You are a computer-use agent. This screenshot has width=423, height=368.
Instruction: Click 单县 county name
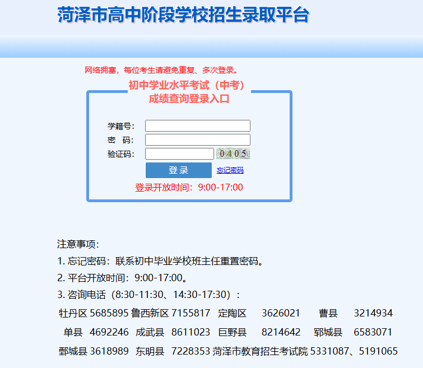click(73, 332)
